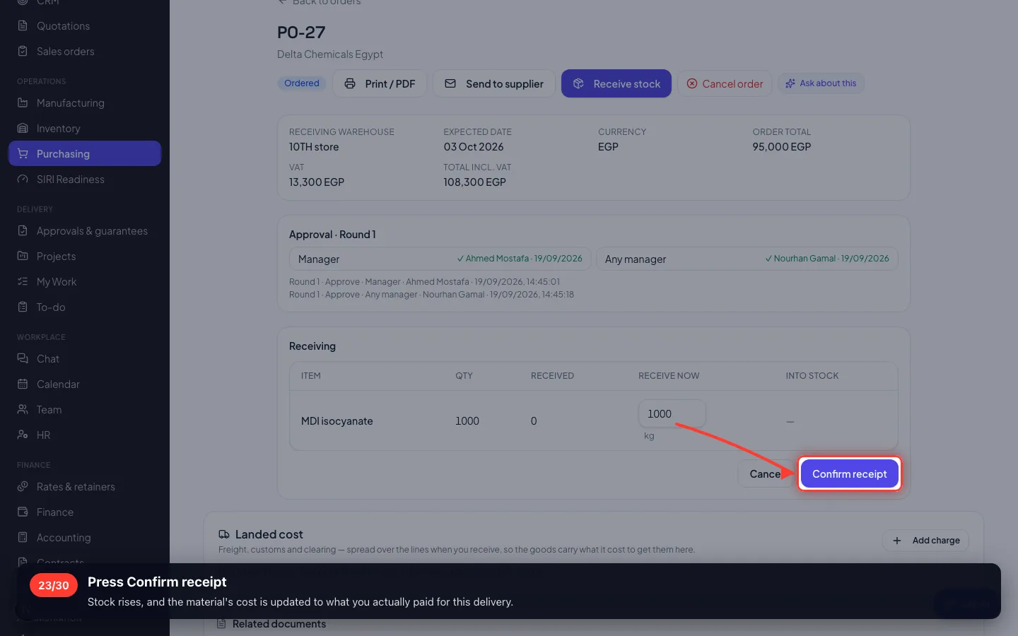Viewport: 1018px width, 636px height.
Task: Click the Receive stock button
Action: pyautogui.click(x=616, y=84)
